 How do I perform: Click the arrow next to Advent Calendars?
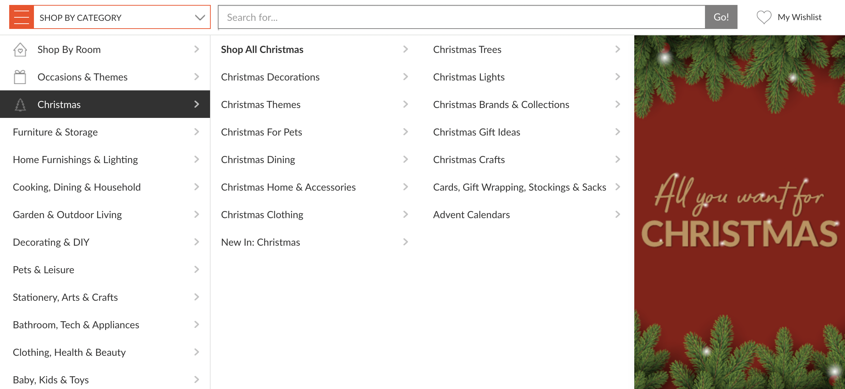pos(618,215)
